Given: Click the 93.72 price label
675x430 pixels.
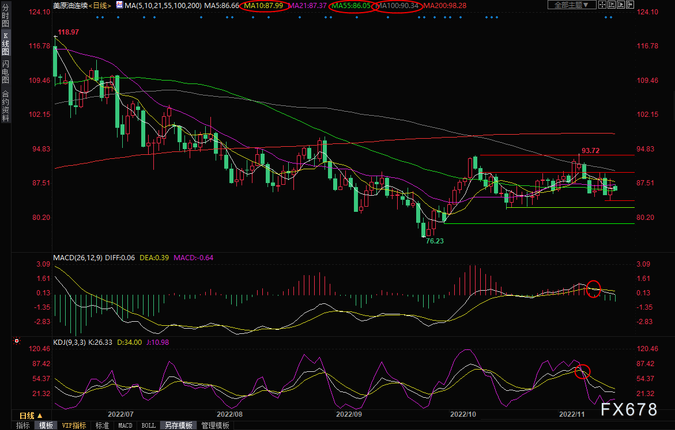Looking at the screenshot, I should [x=590, y=151].
